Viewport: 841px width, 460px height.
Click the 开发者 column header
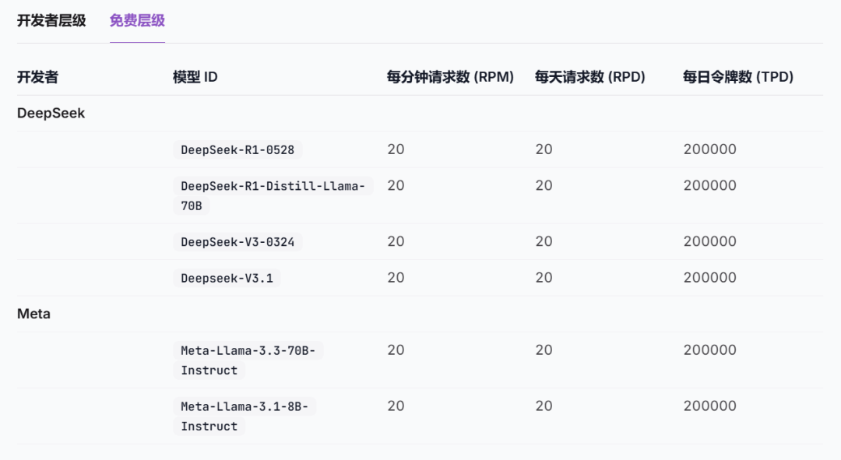click(36, 76)
